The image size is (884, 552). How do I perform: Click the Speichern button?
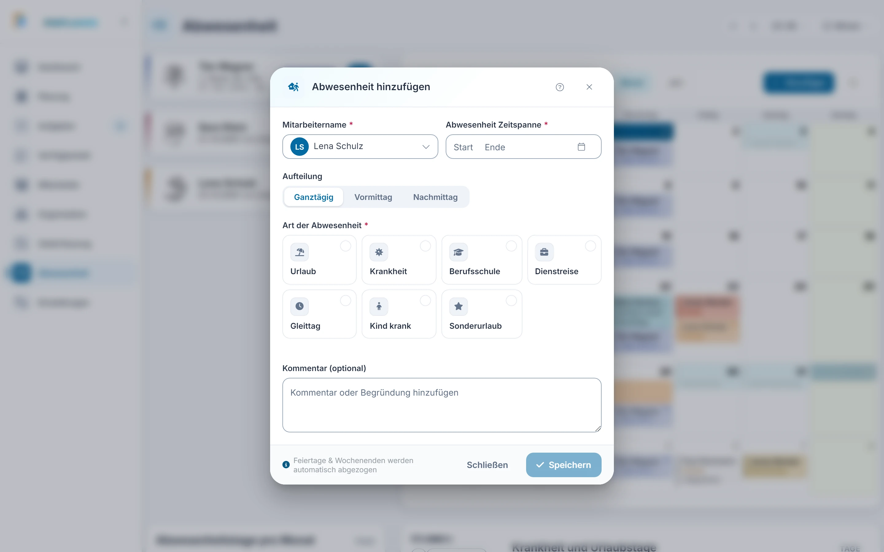(563, 465)
